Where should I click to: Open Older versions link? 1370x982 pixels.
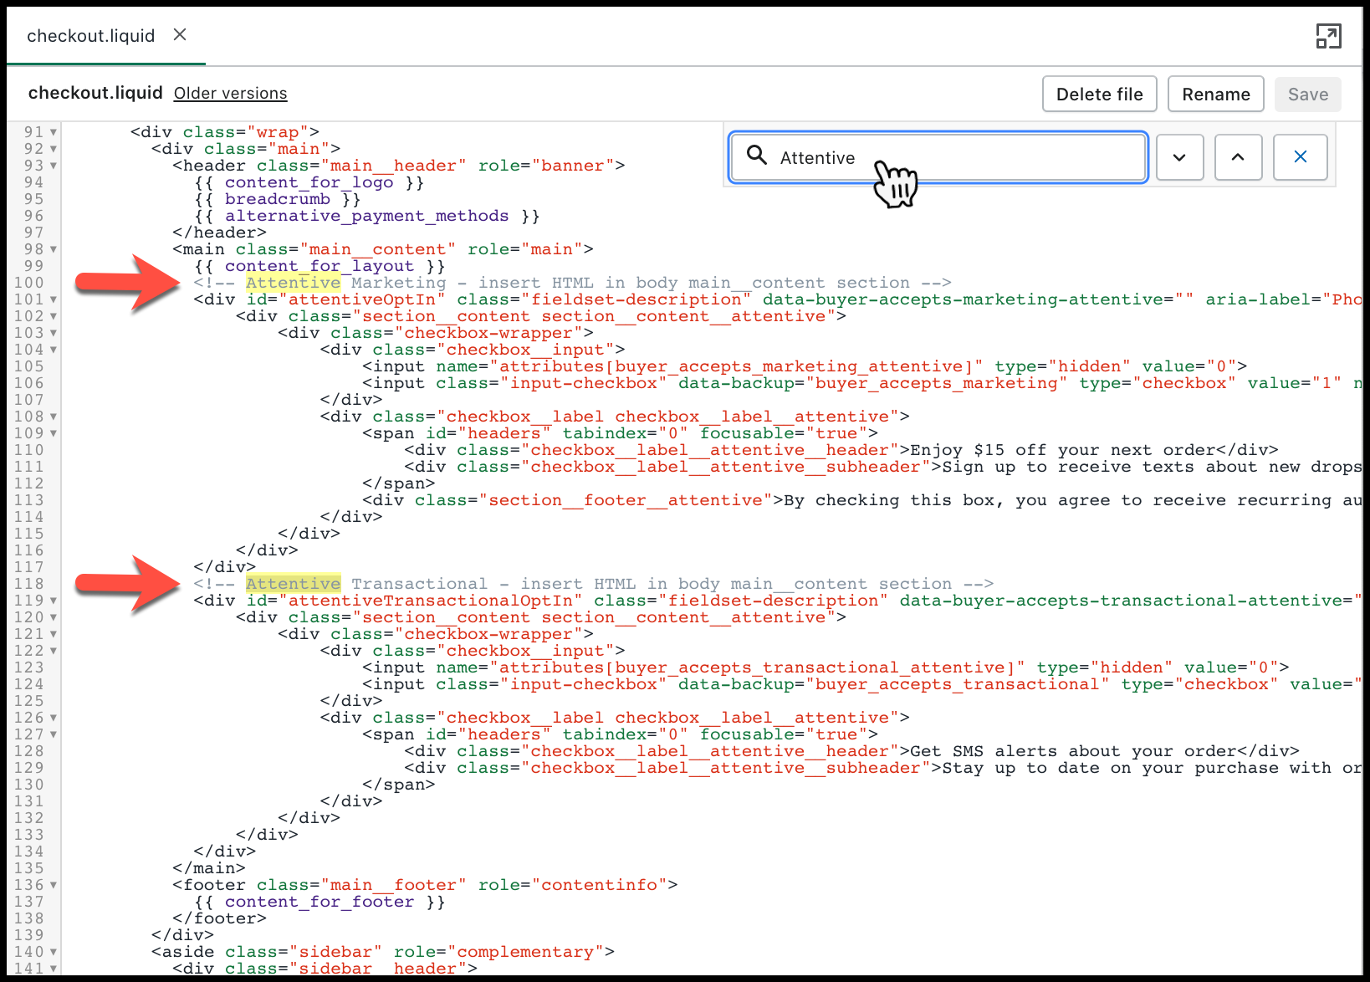point(230,94)
